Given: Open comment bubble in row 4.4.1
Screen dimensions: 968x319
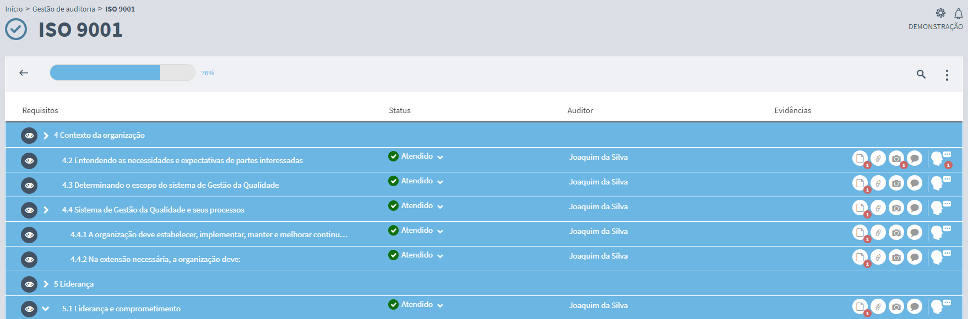Looking at the screenshot, I should 915,232.
